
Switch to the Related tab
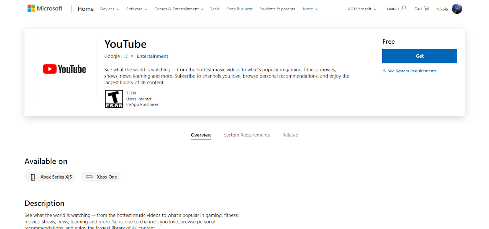click(290, 135)
